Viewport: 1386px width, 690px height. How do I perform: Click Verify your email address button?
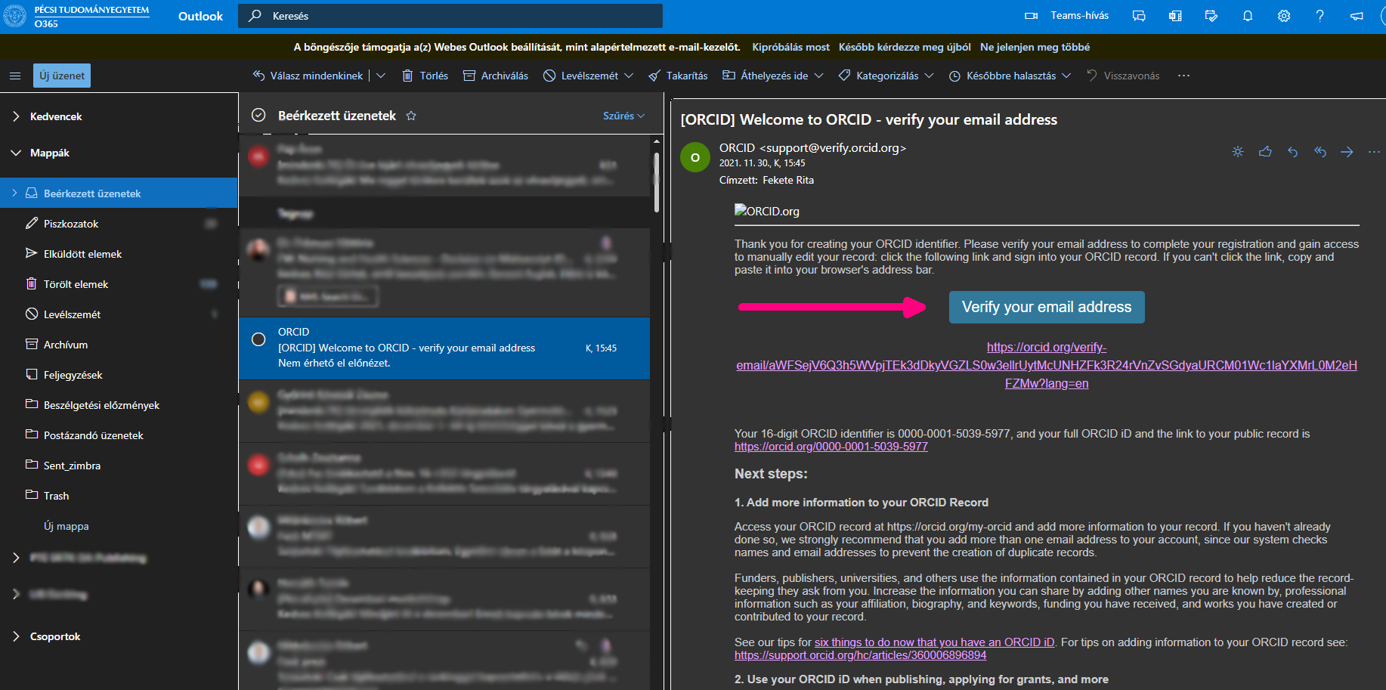point(1047,307)
